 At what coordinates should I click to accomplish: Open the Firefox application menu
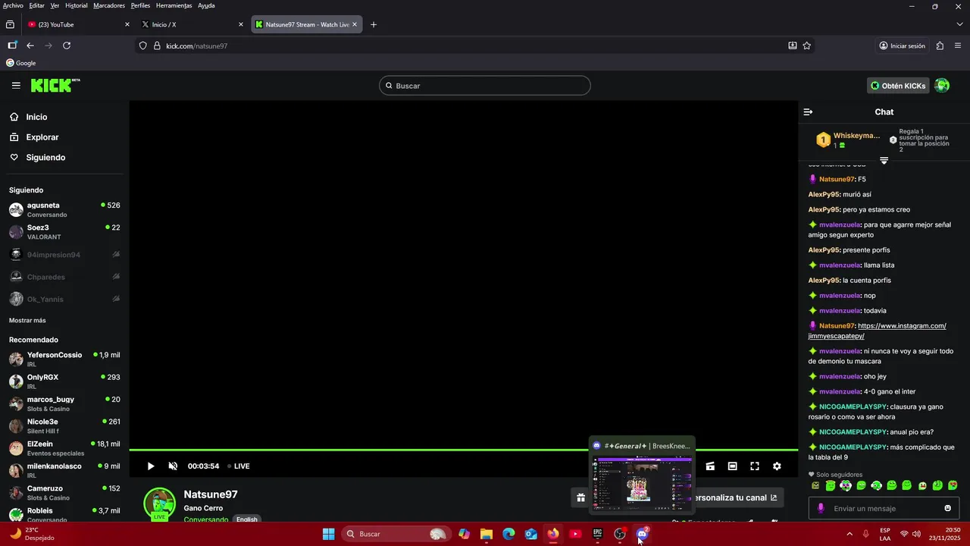pyautogui.click(x=958, y=45)
